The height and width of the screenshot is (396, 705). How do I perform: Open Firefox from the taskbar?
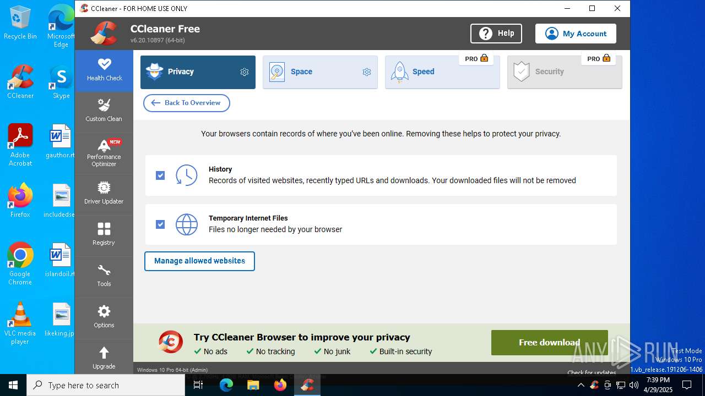(280, 385)
